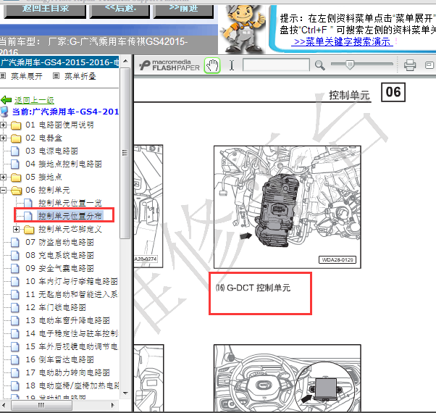Click the folder icon for 02 电器盒
Screen dimensions: 436x413
[16, 138]
